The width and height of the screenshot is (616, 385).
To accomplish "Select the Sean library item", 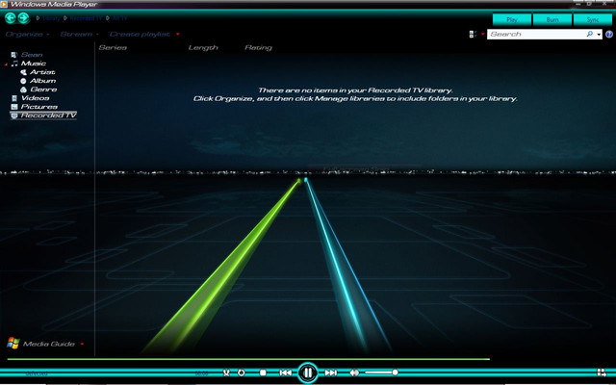I will tap(32, 55).
